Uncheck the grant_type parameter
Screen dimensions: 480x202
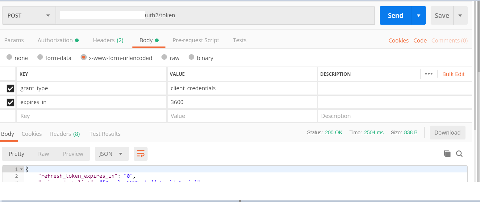tap(10, 88)
